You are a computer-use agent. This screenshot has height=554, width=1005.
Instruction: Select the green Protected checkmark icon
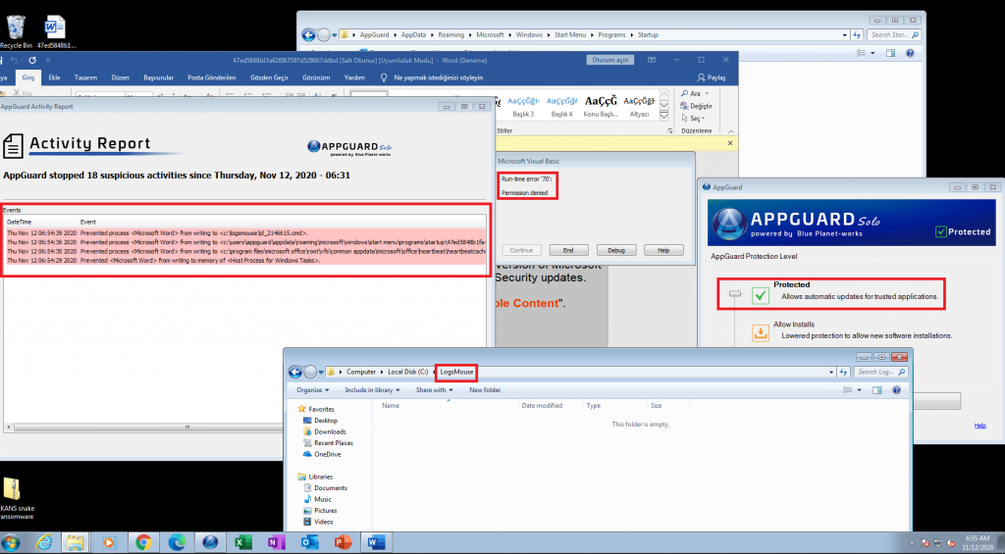(x=760, y=295)
